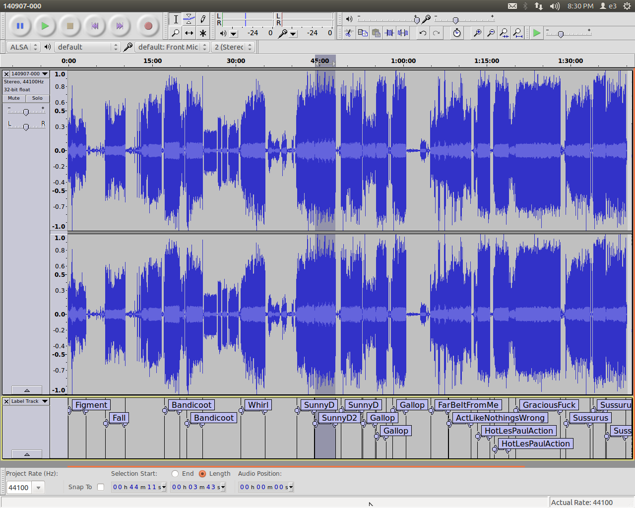Open the ALSA audio host dropdown

(23, 47)
